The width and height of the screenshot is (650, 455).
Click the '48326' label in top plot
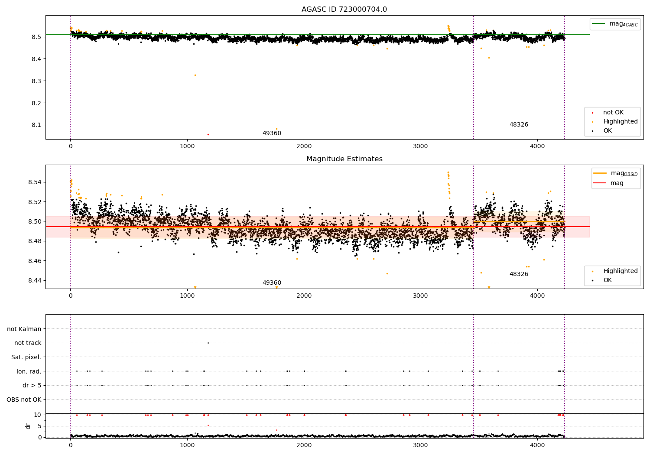519,125
